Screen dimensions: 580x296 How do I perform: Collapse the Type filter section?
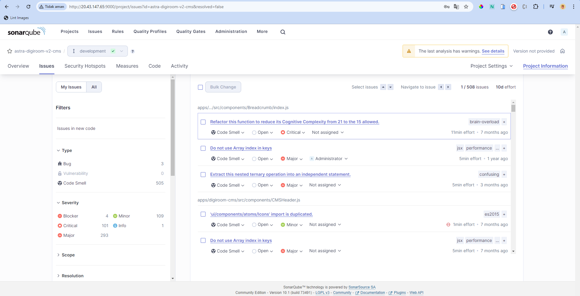[65, 150]
